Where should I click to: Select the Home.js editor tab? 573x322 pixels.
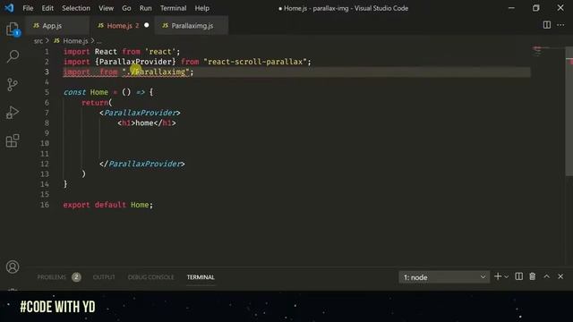coord(122,26)
